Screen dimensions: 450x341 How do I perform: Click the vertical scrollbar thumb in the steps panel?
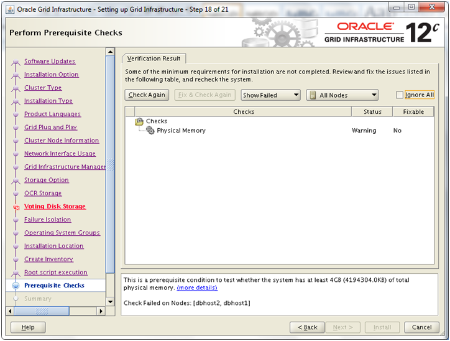[x=110, y=164]
